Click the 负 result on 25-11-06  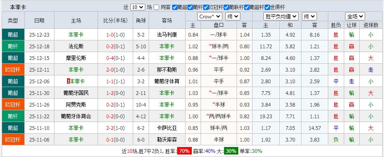click(x=336, y=140)
